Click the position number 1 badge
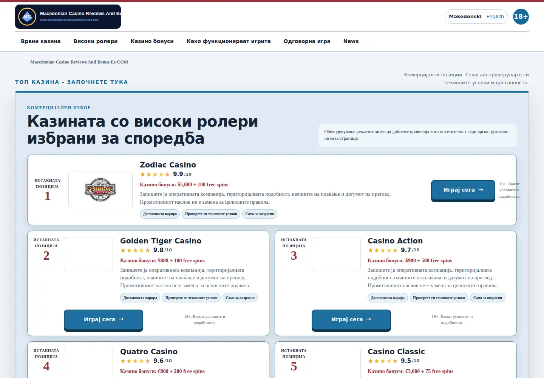Screen dimensions: 544x378 click(48, 196)
